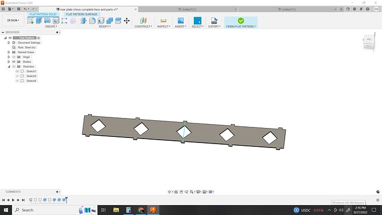
Task: Show Sketch4 using its eye icon
Action: [x=17, y=81]
